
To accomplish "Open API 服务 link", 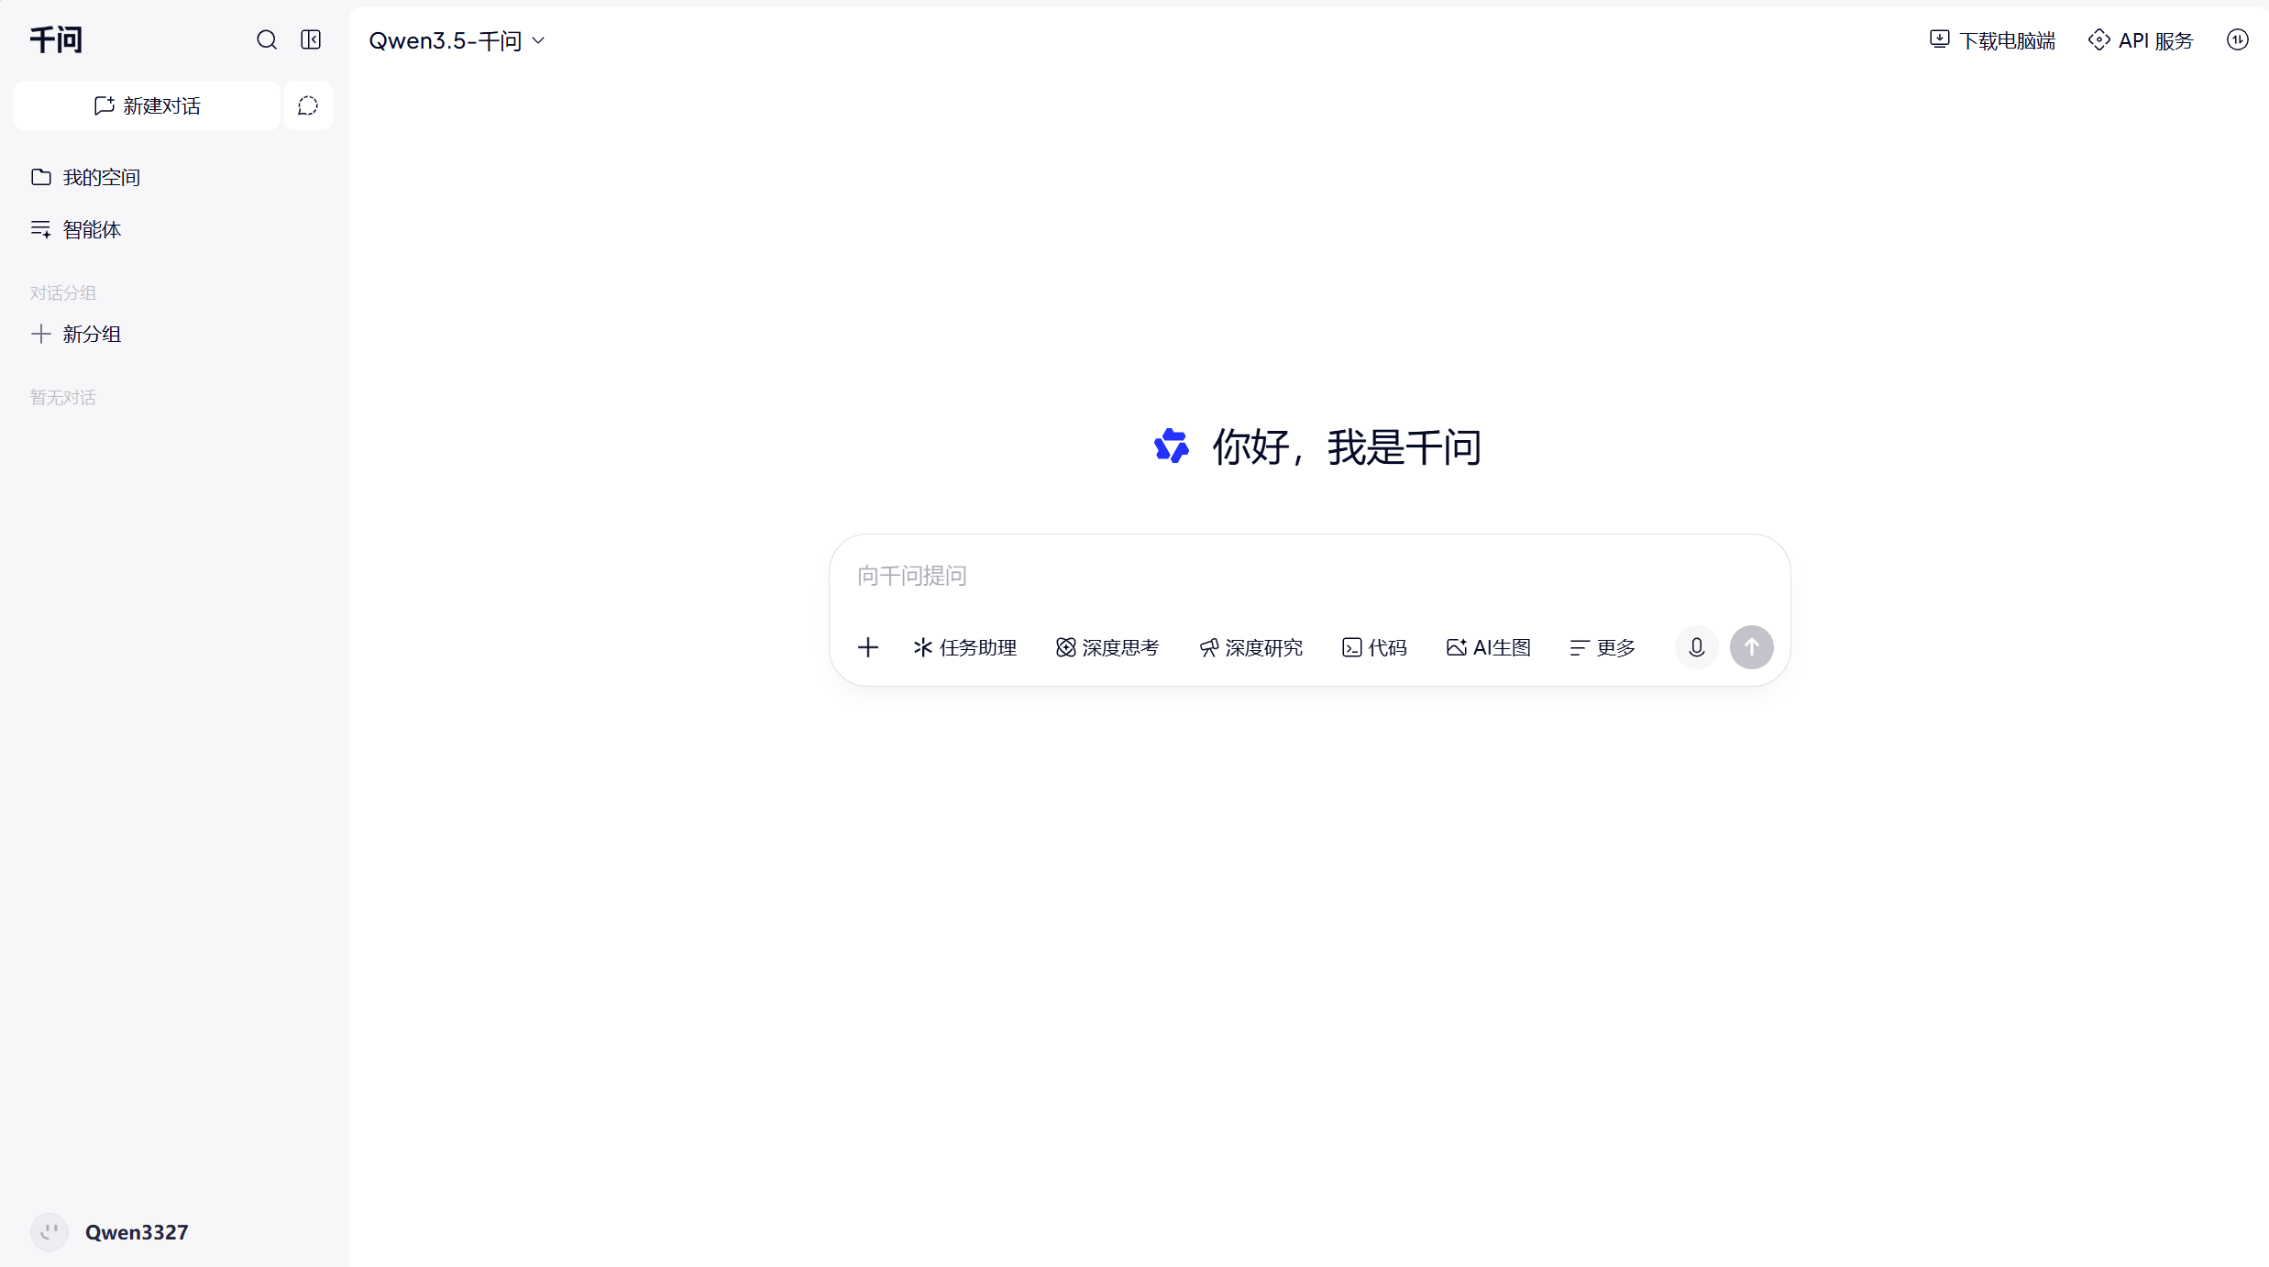I will [2141, 40].
